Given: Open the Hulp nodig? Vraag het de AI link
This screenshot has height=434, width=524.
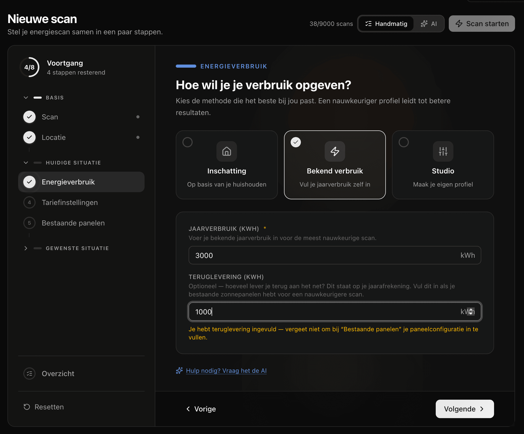Looking at the screenshot, I should (226, 370).
